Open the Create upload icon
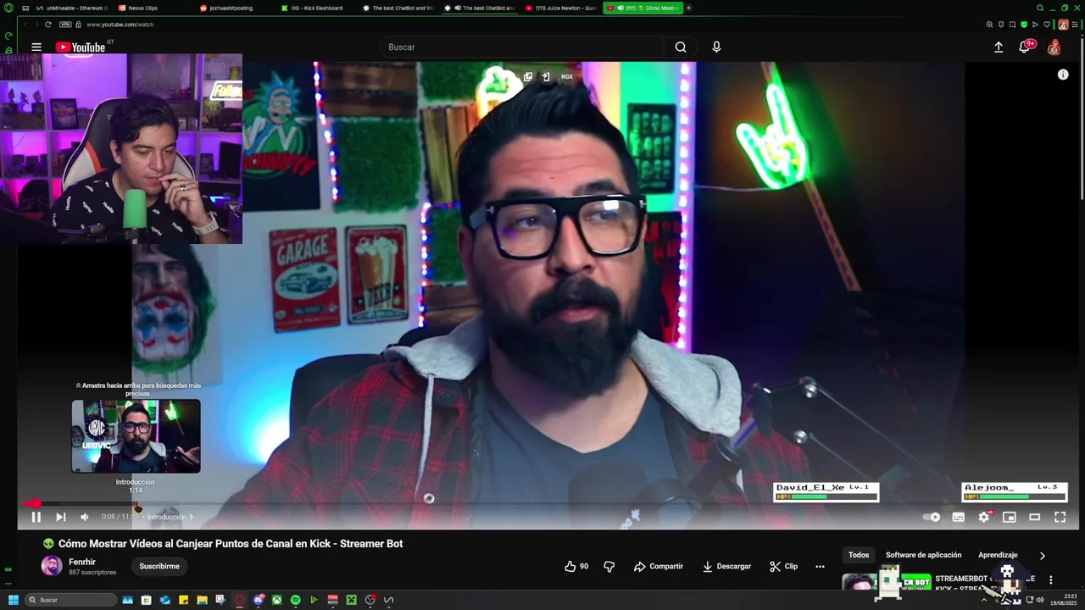1085x610 pixels. 999,47
